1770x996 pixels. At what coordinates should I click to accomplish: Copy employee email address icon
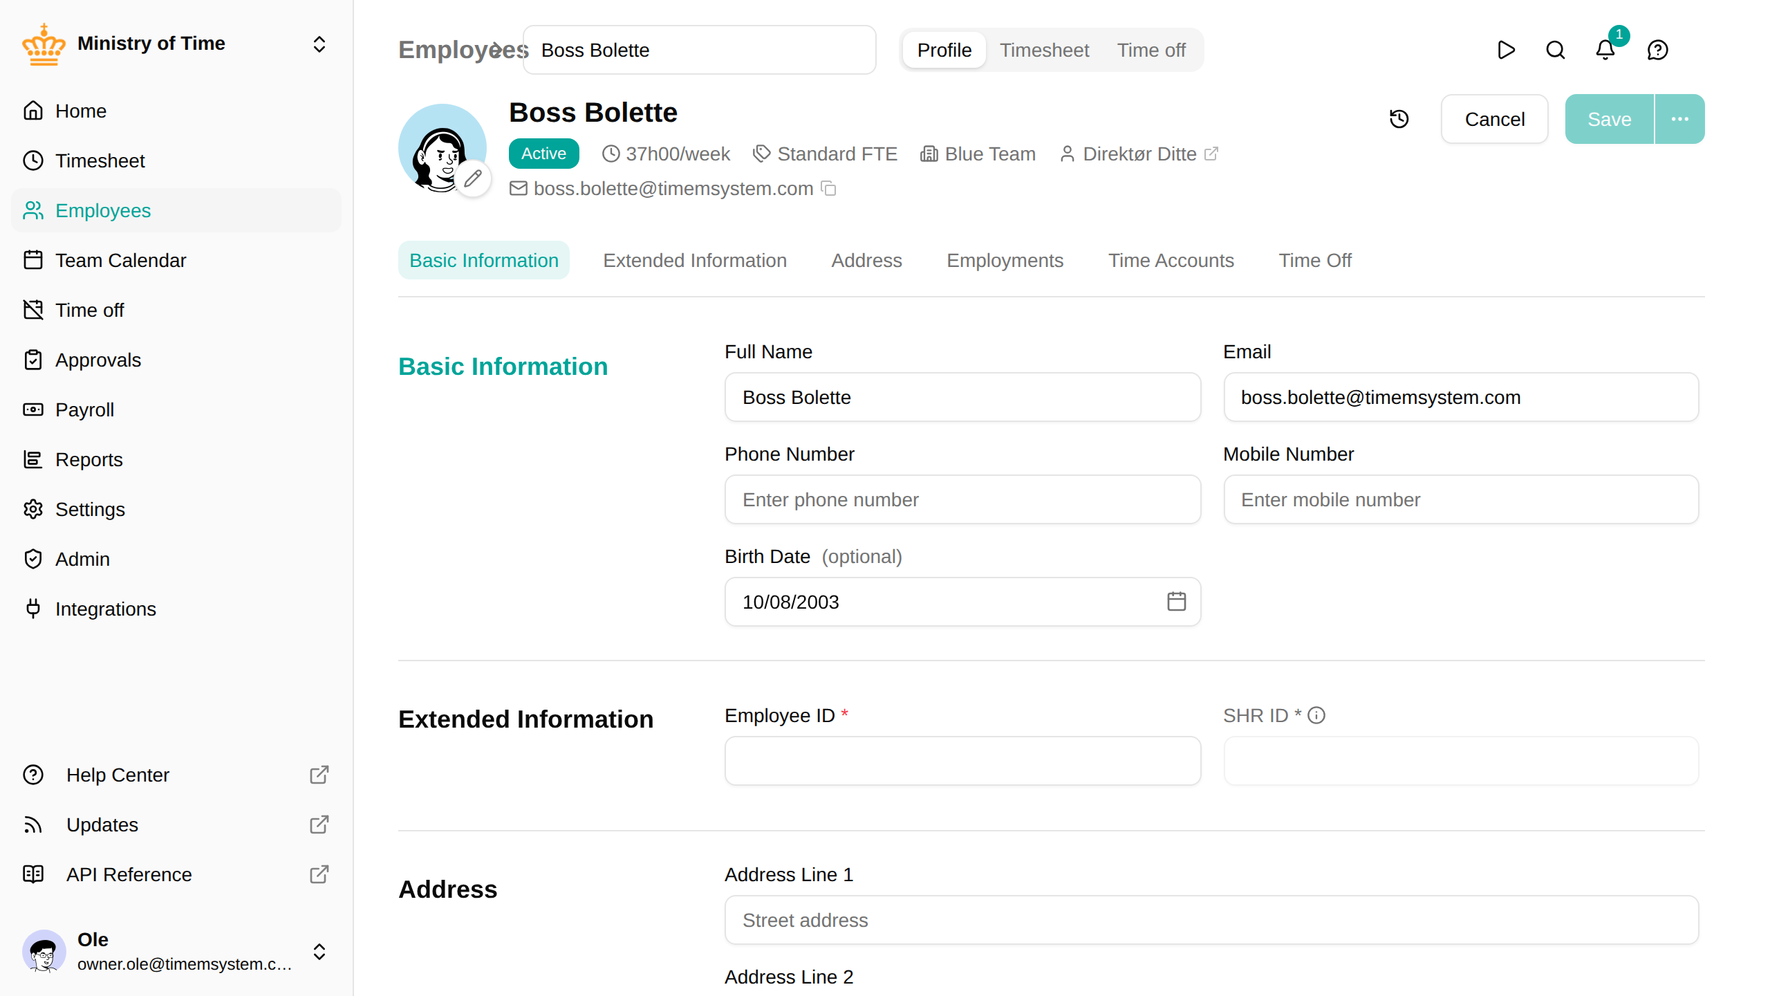pos(828,188)
